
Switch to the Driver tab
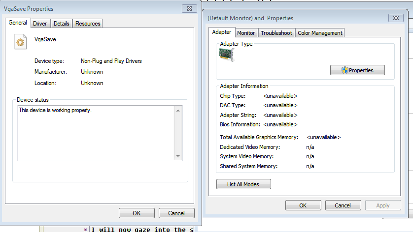click(x=40, y=24)
